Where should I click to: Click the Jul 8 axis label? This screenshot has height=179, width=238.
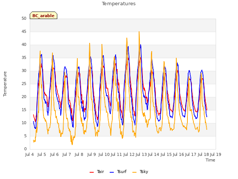coord(79,154)
